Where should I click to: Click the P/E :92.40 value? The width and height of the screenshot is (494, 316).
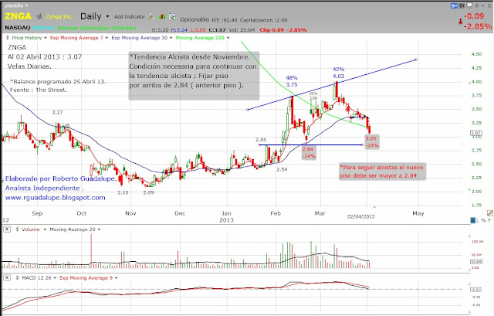pos(225,20)
